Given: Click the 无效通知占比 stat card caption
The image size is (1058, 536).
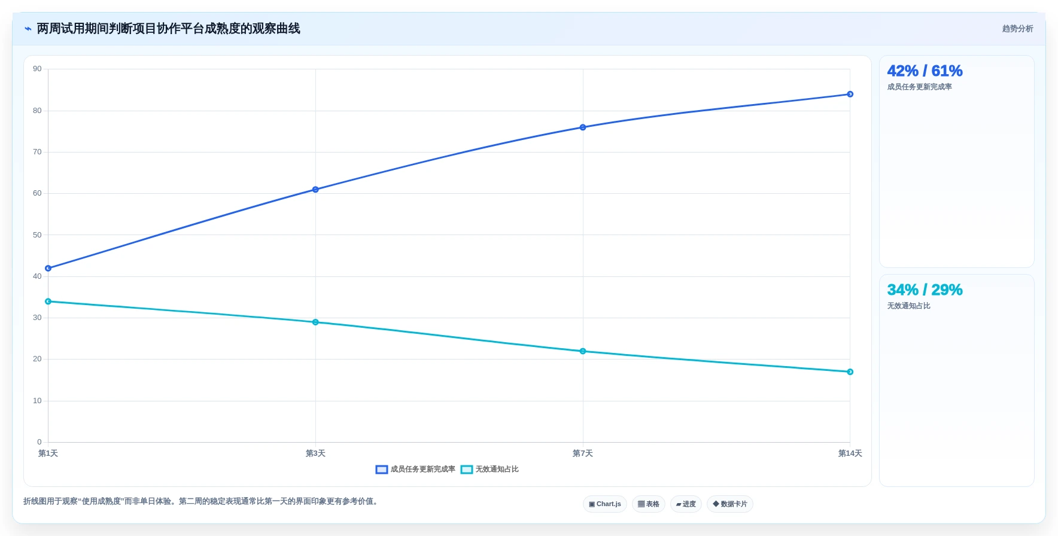Looking at the screenshot, I should click(x=908, y=306).
